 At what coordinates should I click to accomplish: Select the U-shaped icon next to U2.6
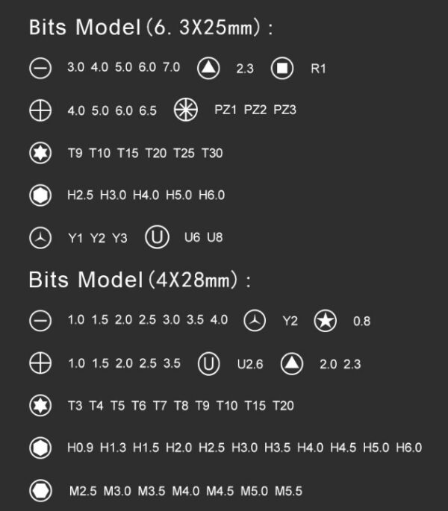pyautogui.click(x=210, y=364)
